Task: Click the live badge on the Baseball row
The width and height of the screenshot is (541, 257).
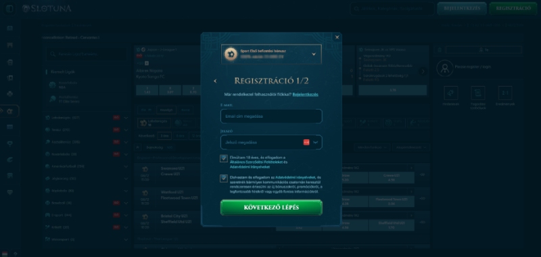Action: (116, 203)
